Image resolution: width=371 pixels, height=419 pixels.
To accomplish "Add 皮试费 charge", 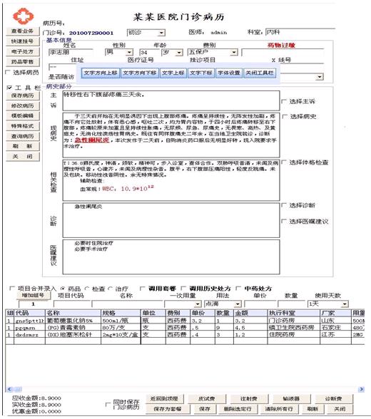I will [207, 398].
